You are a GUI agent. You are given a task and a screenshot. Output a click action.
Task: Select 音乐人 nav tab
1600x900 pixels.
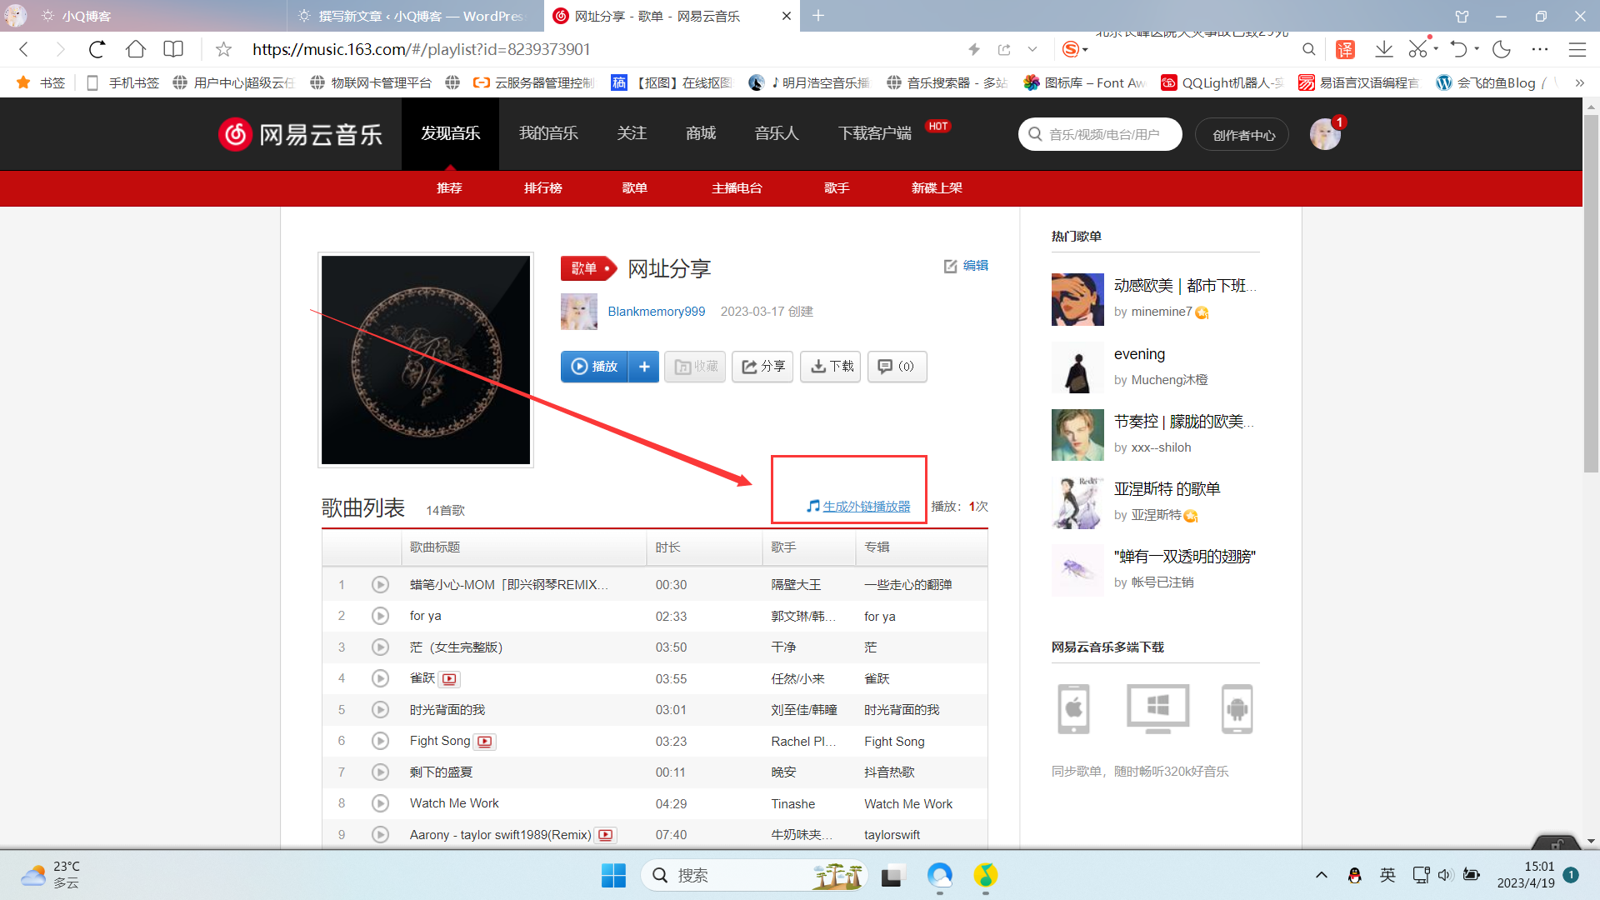(x=777, y=134)
